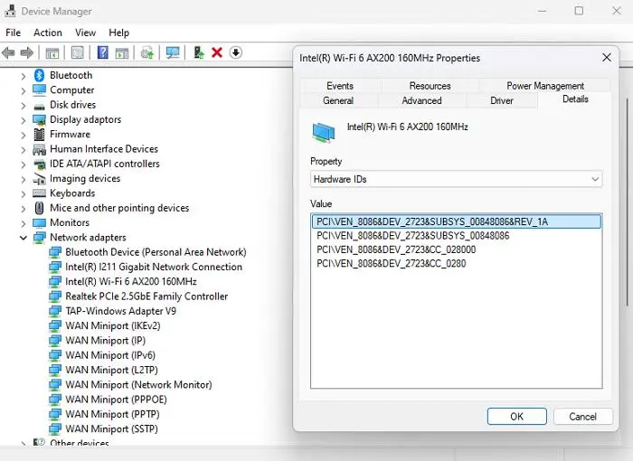Click the Firmware chip icon
The height and width of the screenshot is (461, 633).
tap(39, 135)
